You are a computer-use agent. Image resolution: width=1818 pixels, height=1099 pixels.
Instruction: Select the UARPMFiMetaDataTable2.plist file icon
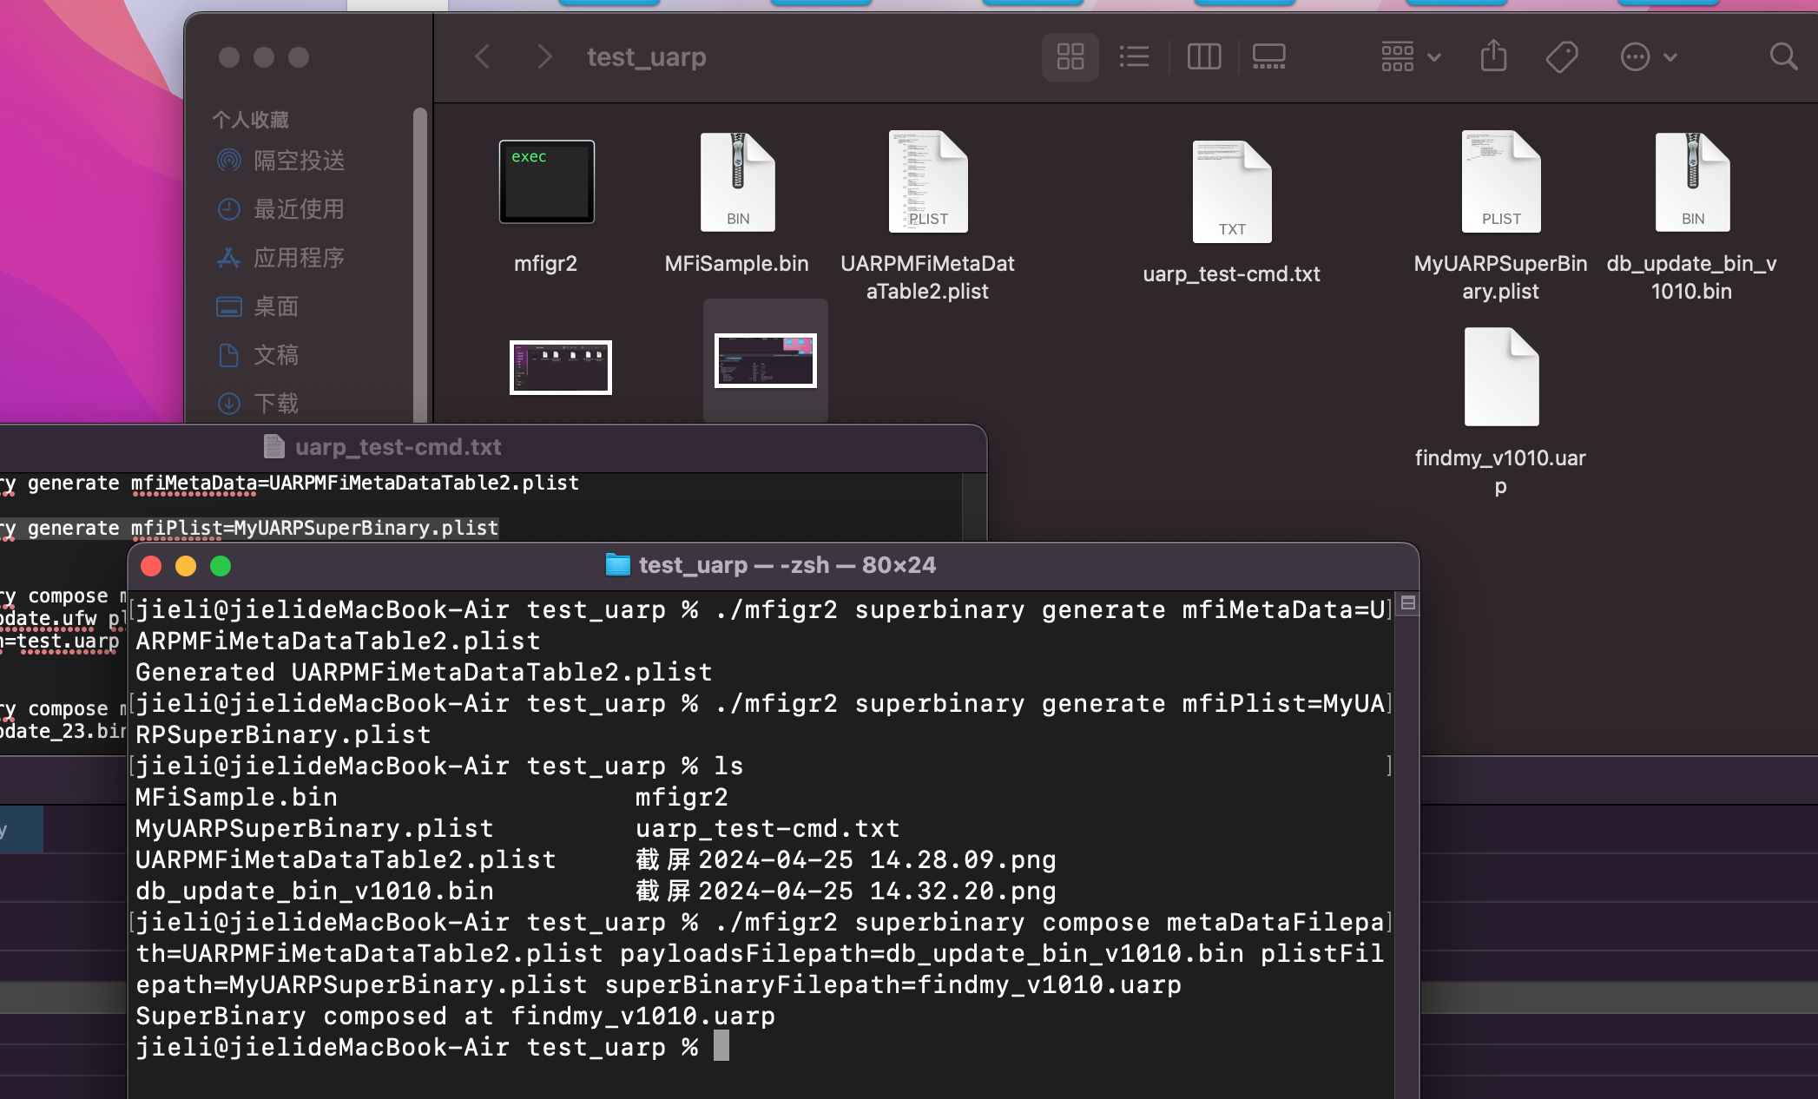pyautogui.click(x=927, y=181)
